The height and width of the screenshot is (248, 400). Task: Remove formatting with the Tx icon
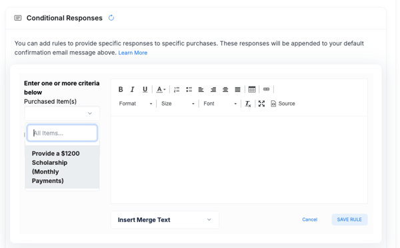(248, 104)
